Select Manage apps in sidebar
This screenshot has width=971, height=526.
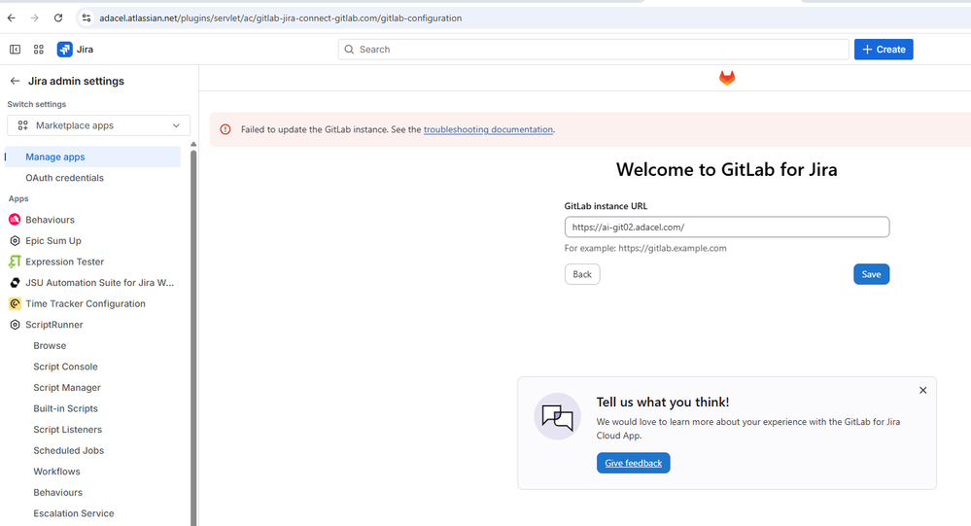coord(93,157)
